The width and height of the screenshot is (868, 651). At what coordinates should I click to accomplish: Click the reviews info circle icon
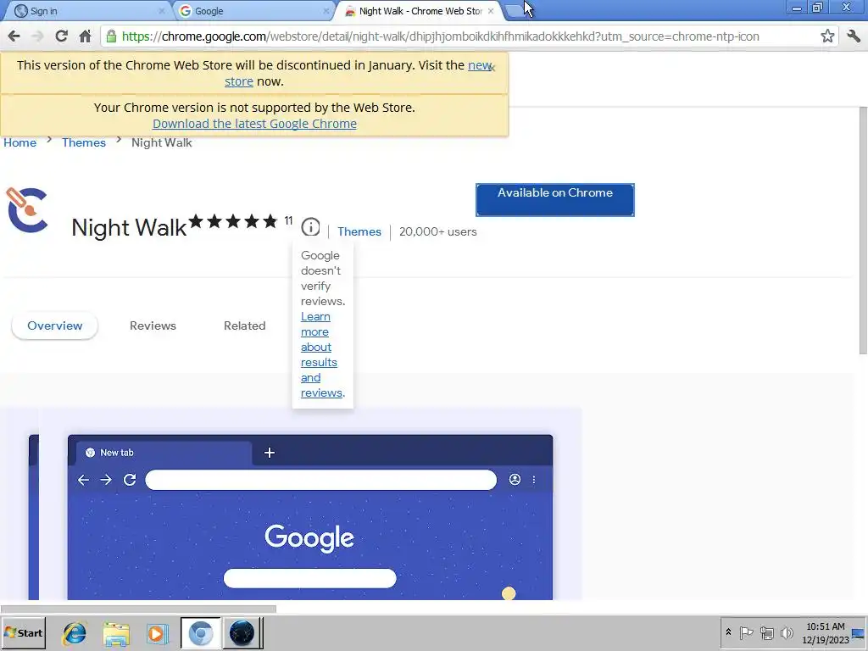click(310, 227)
